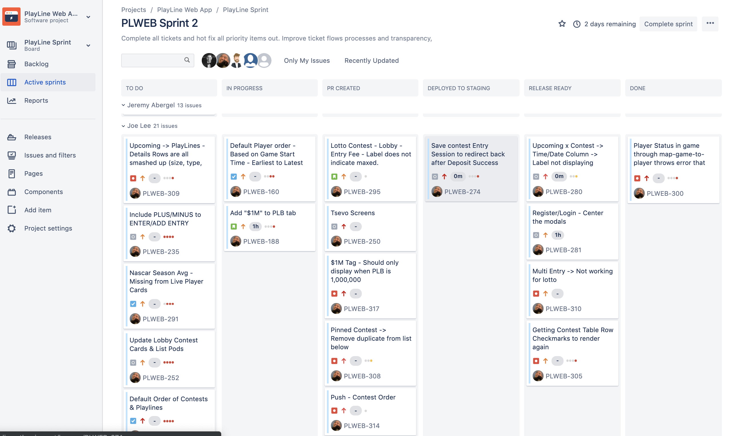Collapse the Joe Lee swimlane
Viewport: 731px width, 436px height.
point(123,126)
